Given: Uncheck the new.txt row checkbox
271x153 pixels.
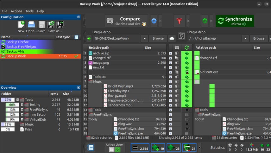Looking at the screenshot, I should click(x=170, y=67).
